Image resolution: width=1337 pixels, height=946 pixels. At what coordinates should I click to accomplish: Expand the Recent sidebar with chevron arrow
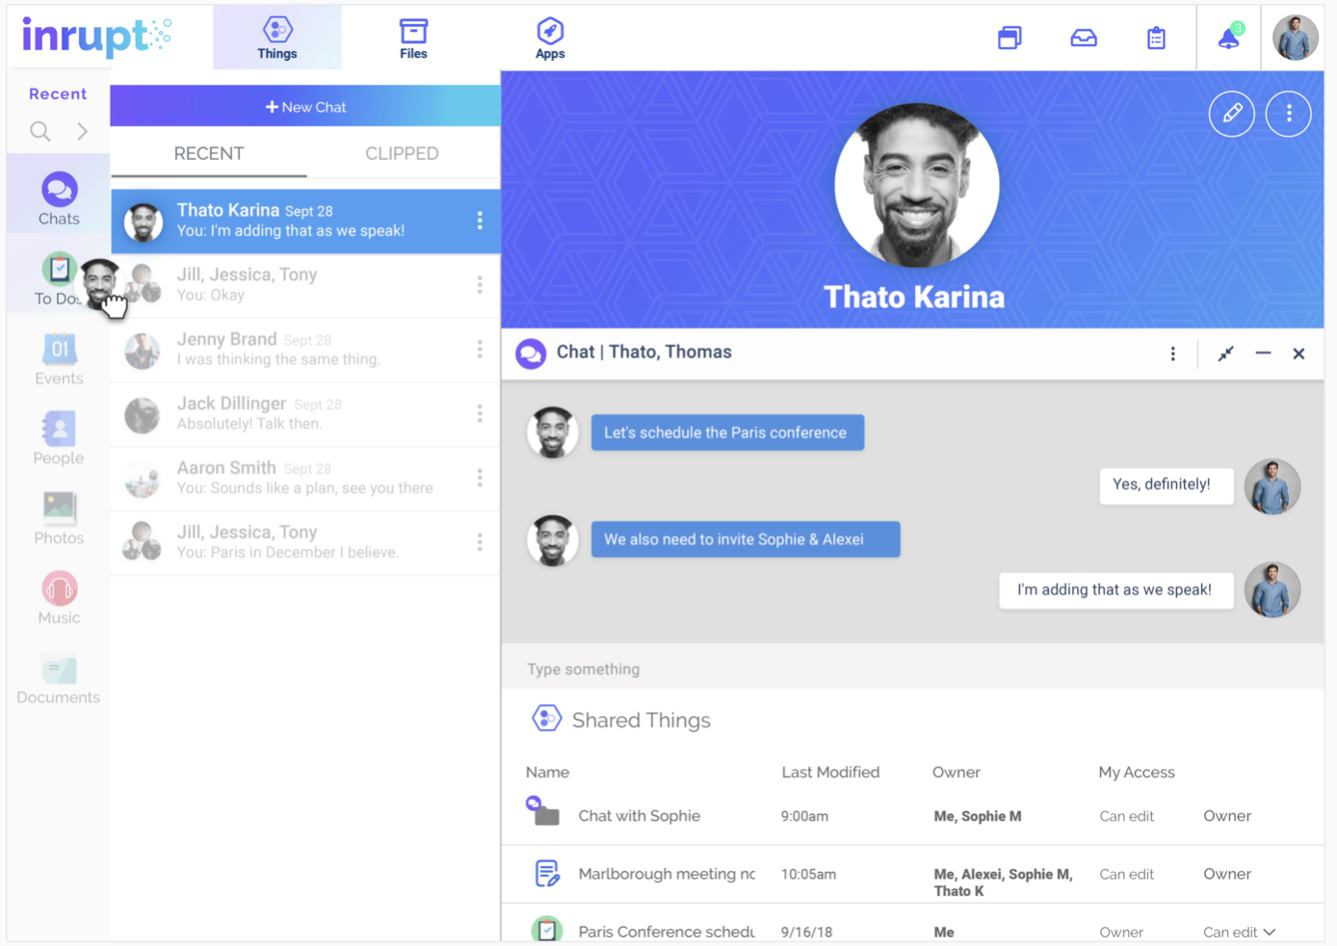click(83, 131)
